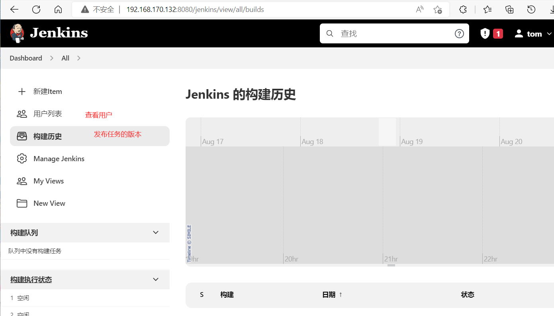Click the red security alert count badge
The width and height of the screenshot is (554, 316).
[x=498, y=34]
